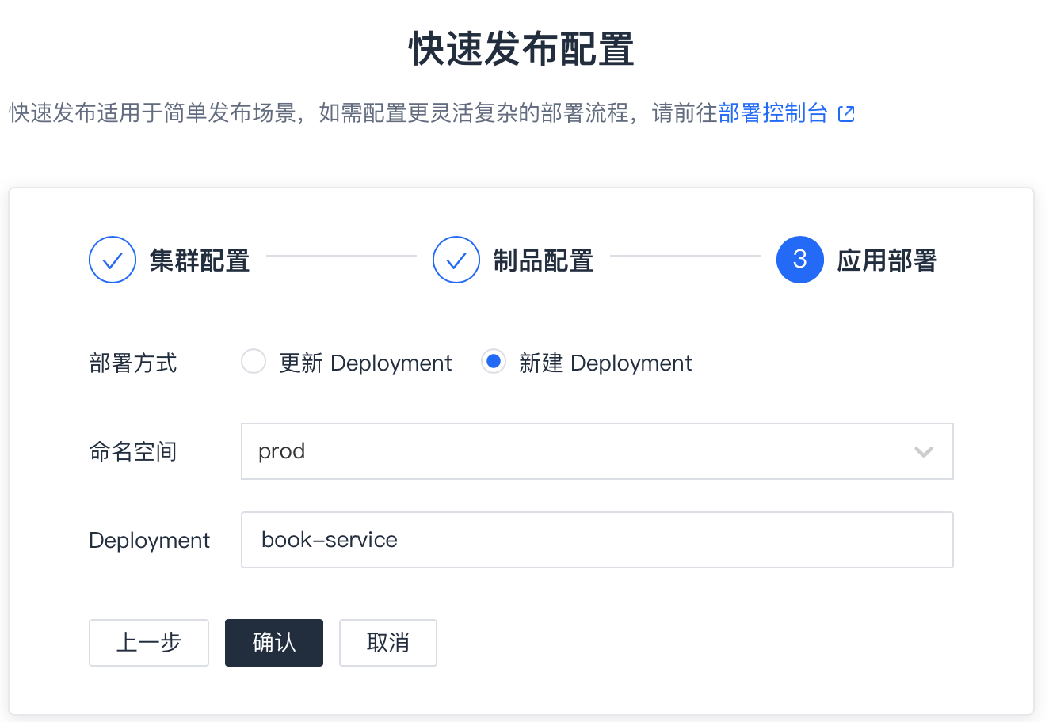
Task: Click the Deployment field label
Action: [x=149, y=541]
